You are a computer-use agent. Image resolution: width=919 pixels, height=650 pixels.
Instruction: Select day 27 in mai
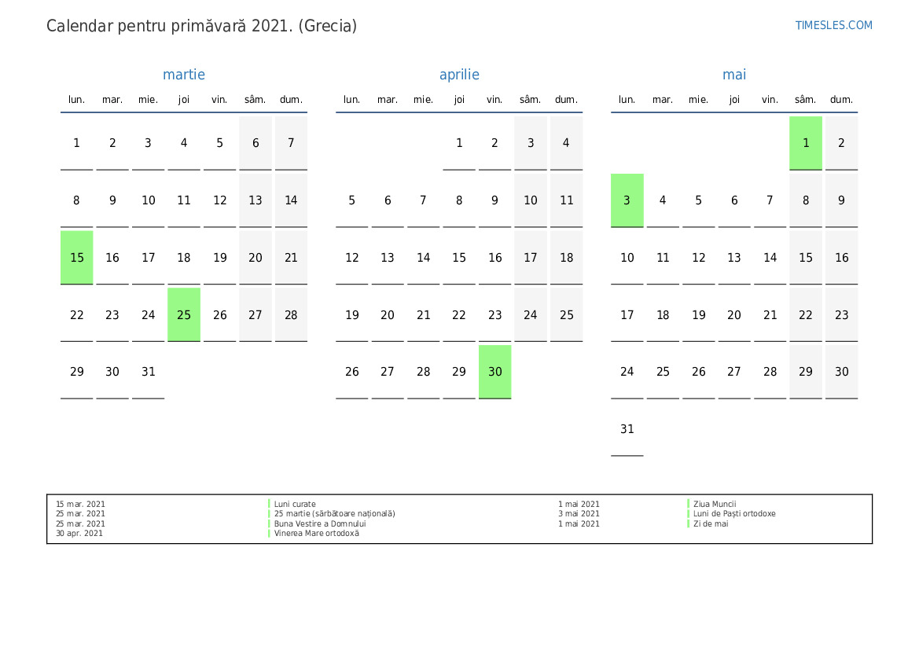[x=733, y=372]
